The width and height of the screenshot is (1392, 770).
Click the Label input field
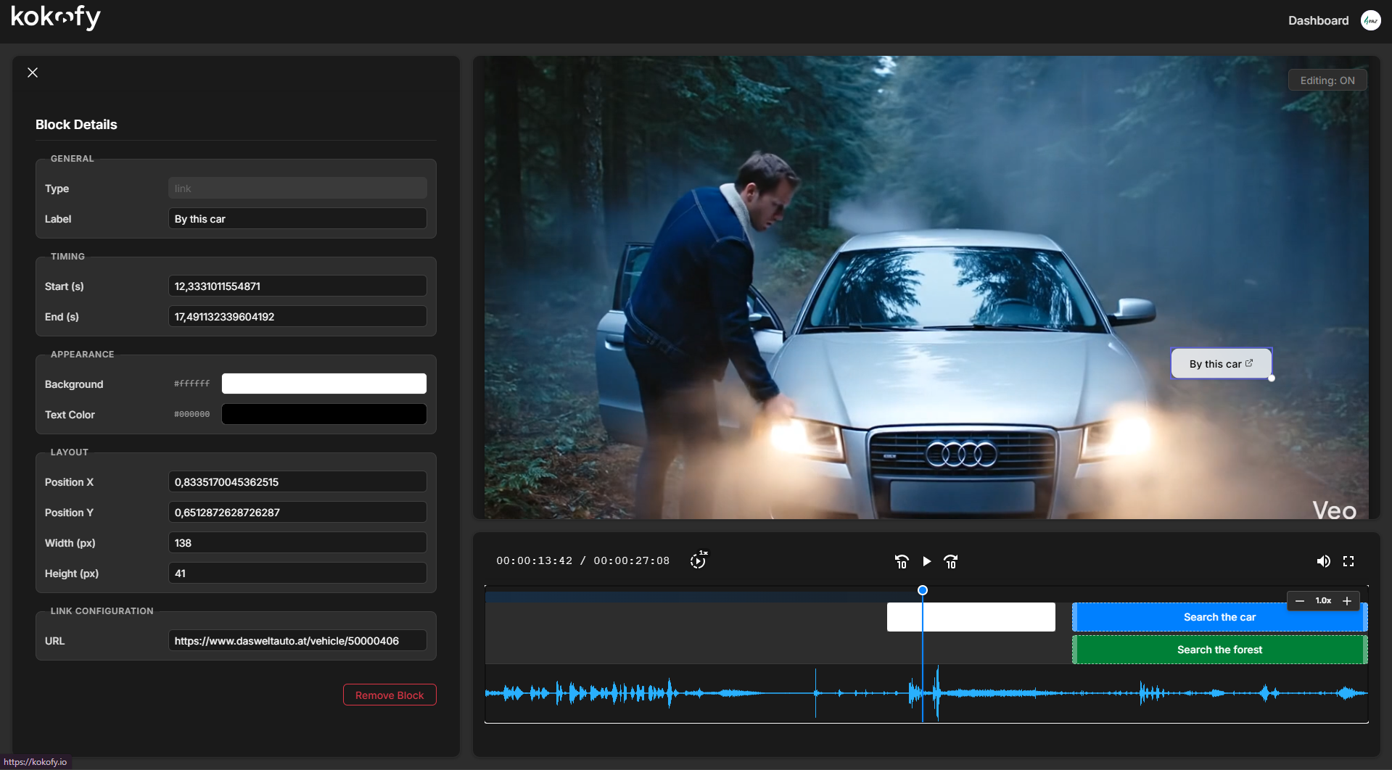[297, 219]
